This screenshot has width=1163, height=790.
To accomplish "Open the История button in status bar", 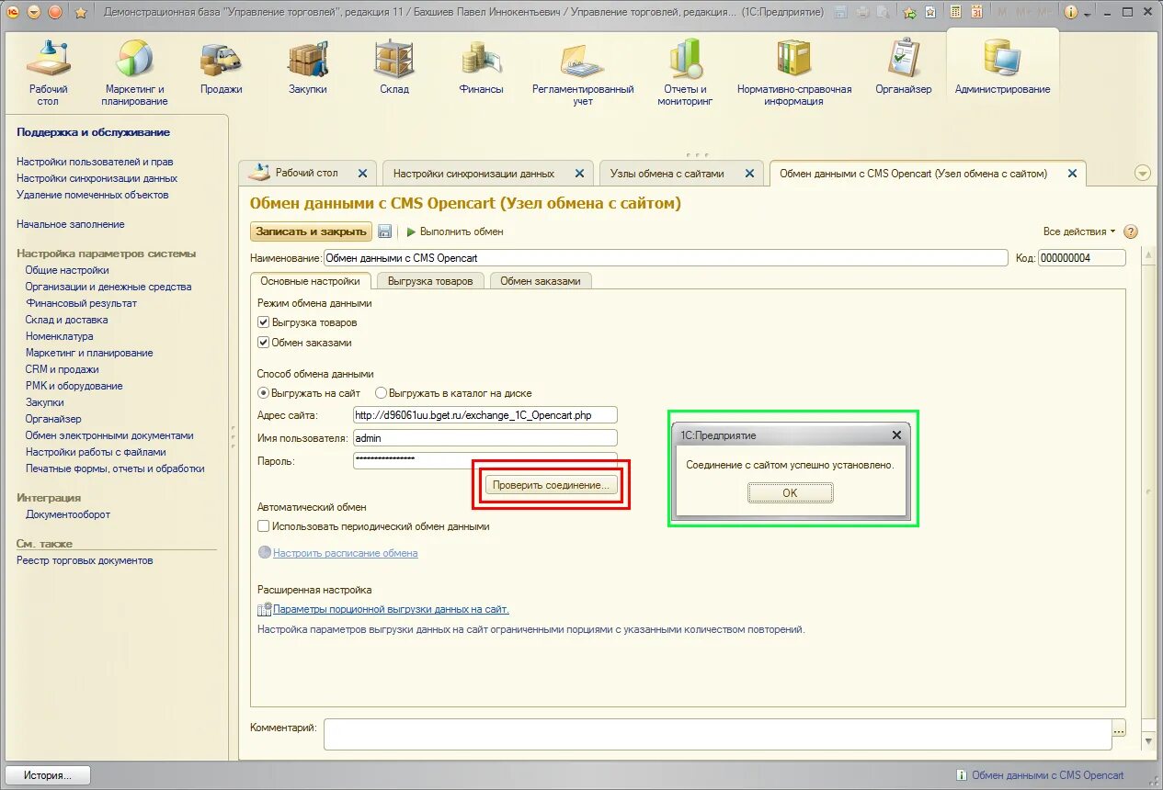I will pyautogui.click(x=48, y=775).
